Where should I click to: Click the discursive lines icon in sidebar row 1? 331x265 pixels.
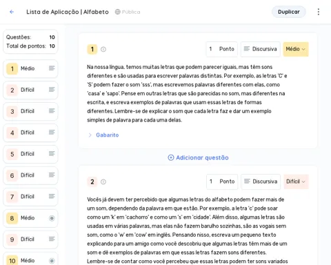(52, 68)
